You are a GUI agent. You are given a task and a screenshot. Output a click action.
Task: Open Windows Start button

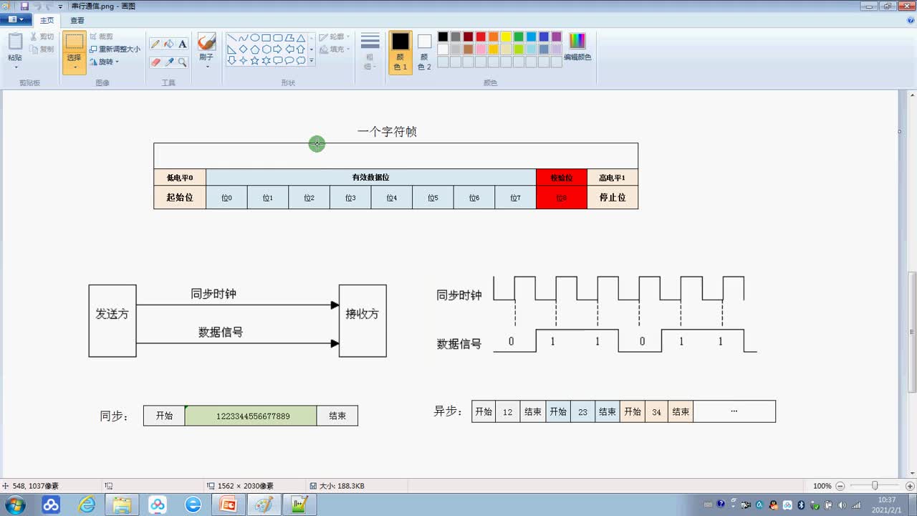(14, 505)
